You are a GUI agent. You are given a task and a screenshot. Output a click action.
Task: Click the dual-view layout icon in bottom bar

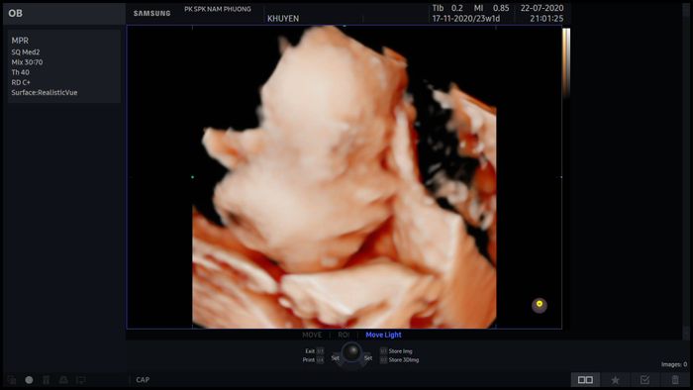pos(585,379)
